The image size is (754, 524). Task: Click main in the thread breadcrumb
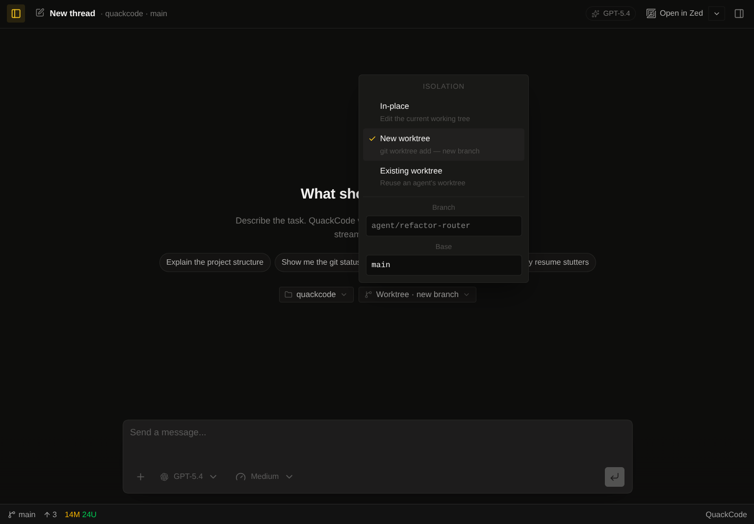158,14
